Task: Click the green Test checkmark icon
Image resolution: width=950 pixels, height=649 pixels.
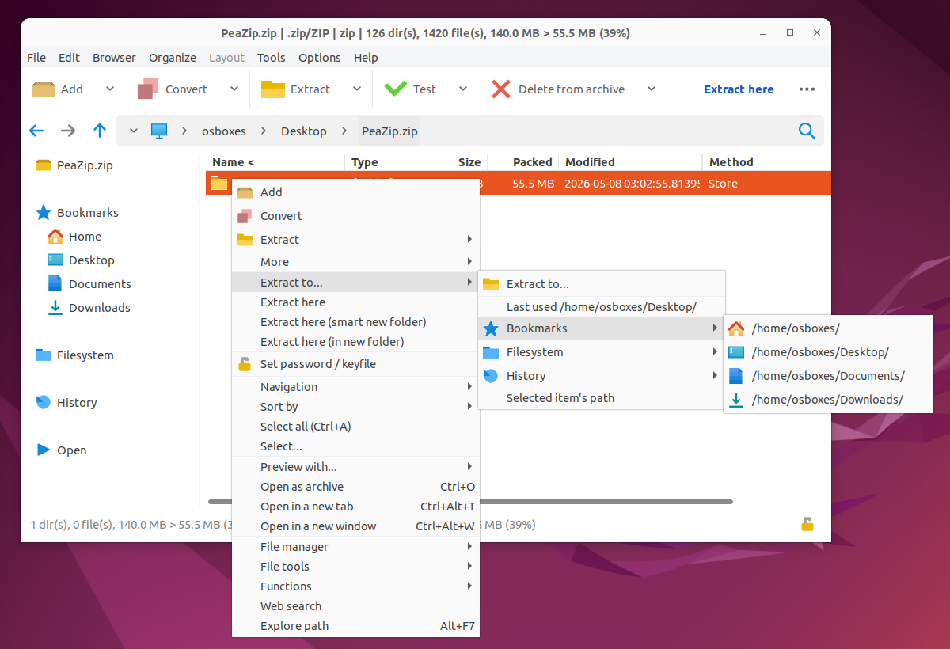Action: [x=396, y=89]
